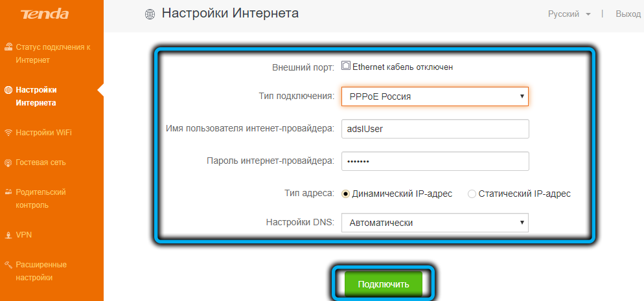Click the WiFi settings signal icon
The width and height of the screenshot is (644, 301).
click(8, 133)
